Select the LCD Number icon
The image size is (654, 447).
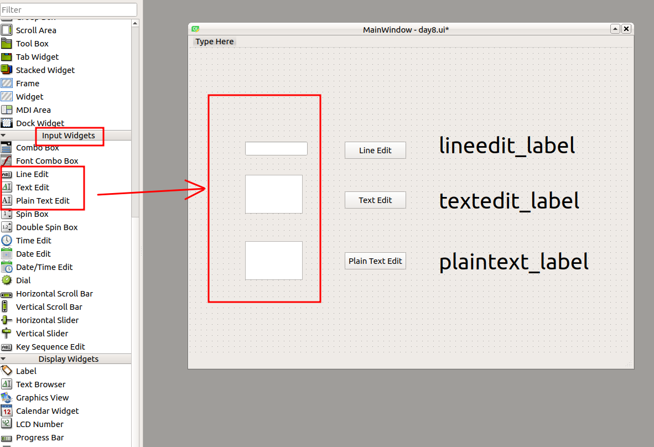point(7,424)
